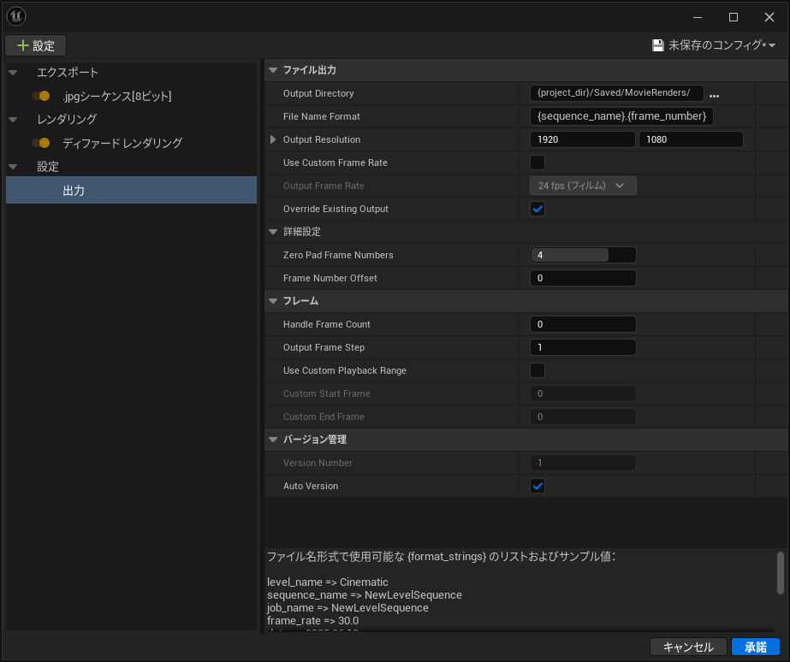790x662 pixels.
Task: Click the Unreal Engine logo icon
Action: point(16,16)
